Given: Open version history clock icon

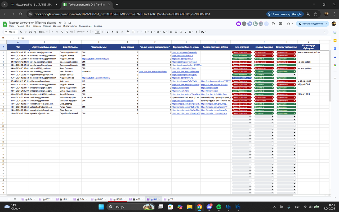Looking at the screenshot, I should click(273, 24).
